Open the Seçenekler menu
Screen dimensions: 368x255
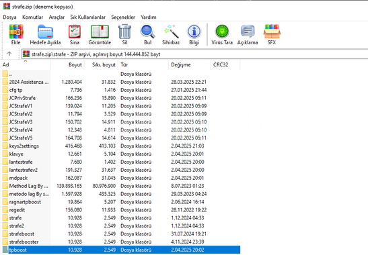coord(123,17)
